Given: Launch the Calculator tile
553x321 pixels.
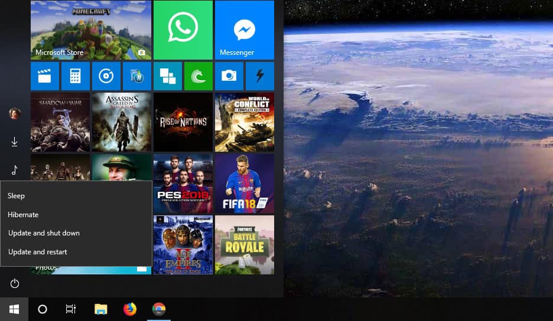Looking at the screenshot, I should click(x=76, y=76).
